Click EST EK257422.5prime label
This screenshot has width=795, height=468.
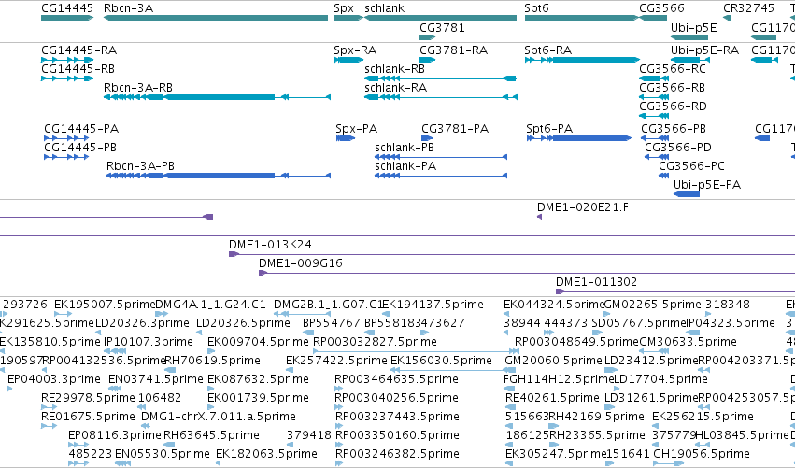pos(336,361)
